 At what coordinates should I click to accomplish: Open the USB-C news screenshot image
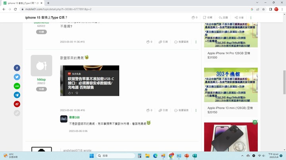90,81
